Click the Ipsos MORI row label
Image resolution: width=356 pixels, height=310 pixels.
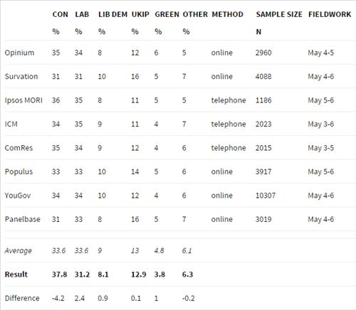pos(23,100)
